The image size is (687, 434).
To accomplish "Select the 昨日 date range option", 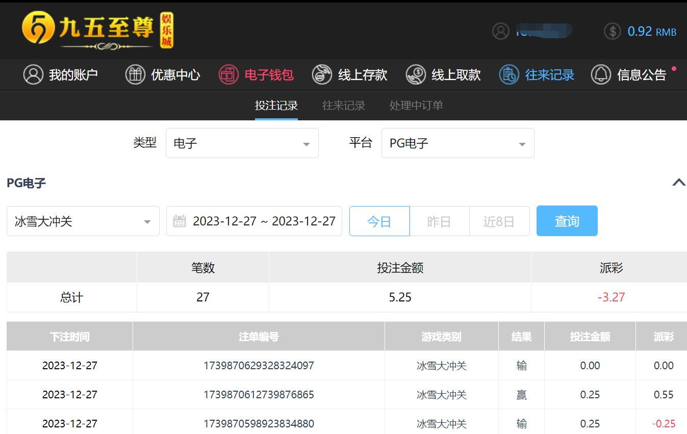I will (x=439, y=221).
